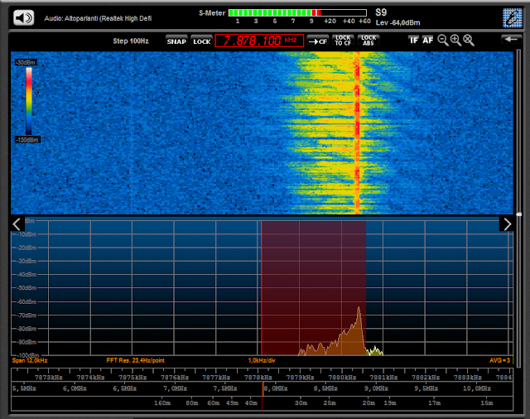Select the 30m band marker
The width and height of the screenshot is (530, 419).
coord(301,403)
